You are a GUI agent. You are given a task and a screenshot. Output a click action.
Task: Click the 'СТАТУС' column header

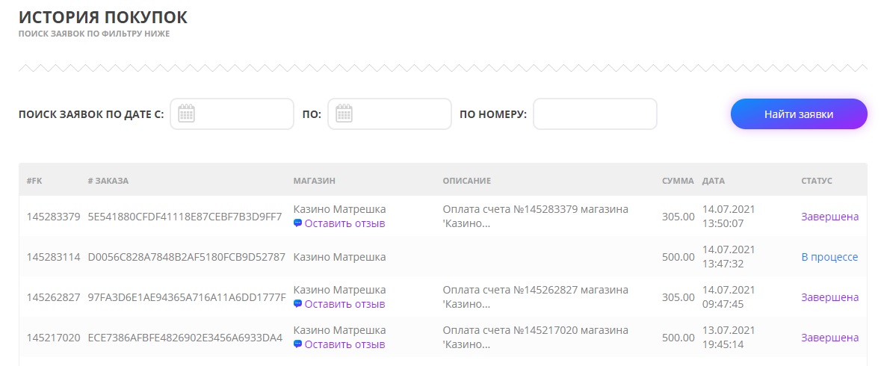[x=816, y=181]
